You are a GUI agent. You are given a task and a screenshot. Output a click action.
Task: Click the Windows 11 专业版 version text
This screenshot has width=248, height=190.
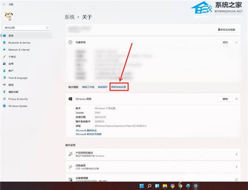pos(105,108)
